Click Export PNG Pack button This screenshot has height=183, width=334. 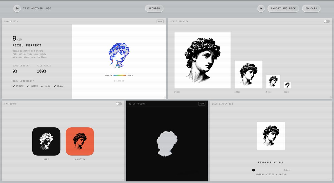(283, 8)
